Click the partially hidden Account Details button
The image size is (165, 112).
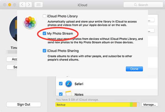coord(12,59)
